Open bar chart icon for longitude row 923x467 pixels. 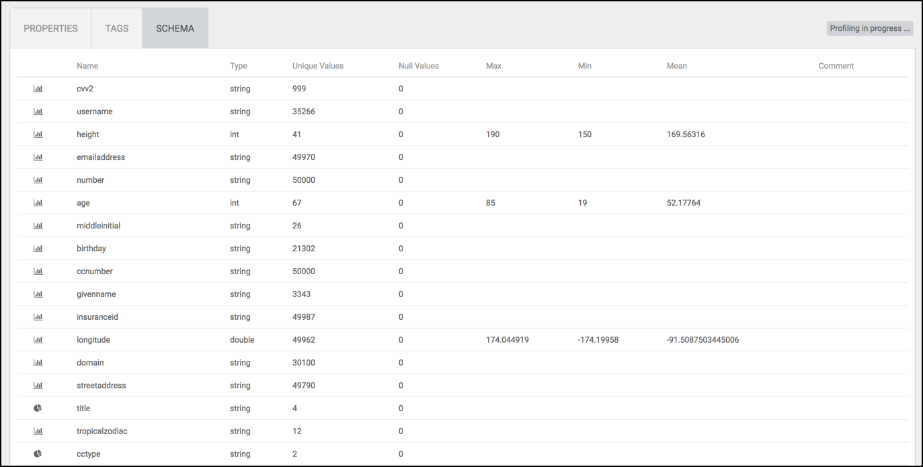pos(38,340)
